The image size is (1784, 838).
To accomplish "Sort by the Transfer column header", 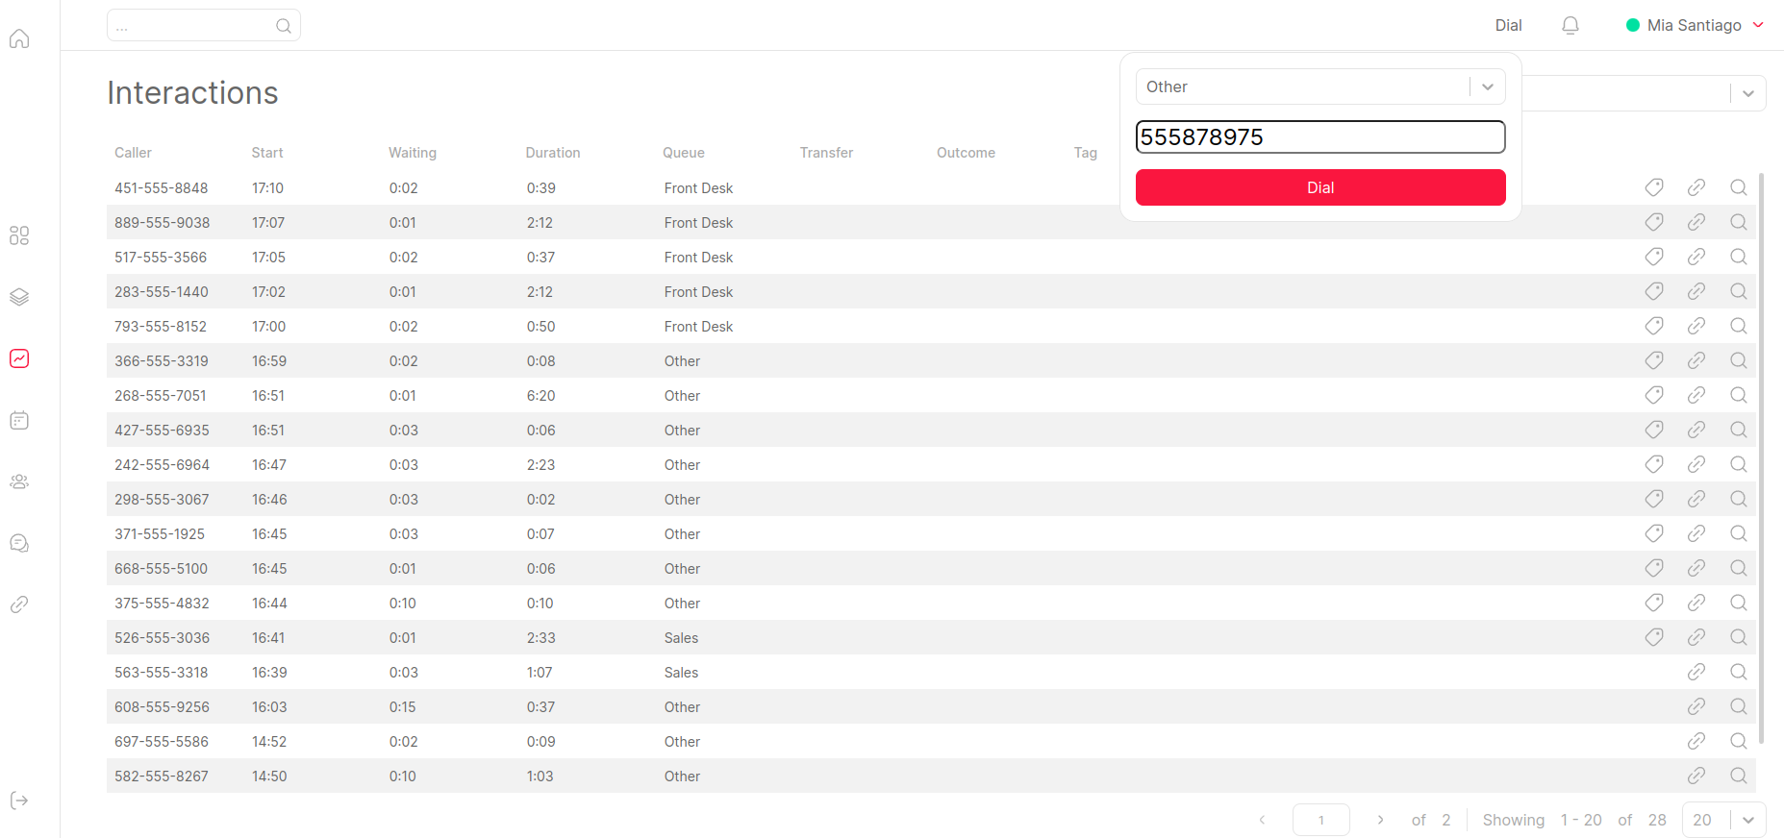I will [826, 153].
